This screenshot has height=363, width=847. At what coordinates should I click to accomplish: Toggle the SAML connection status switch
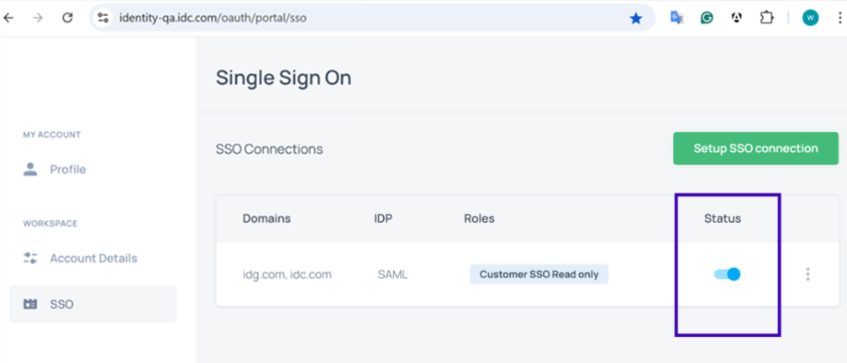727,274
